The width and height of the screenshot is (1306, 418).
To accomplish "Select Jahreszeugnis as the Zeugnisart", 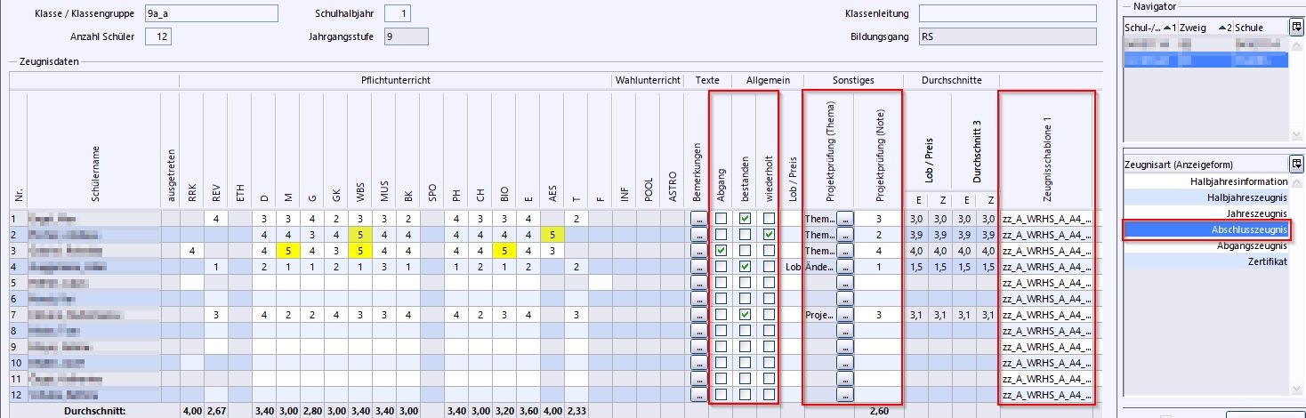I will pos(1205,213).
